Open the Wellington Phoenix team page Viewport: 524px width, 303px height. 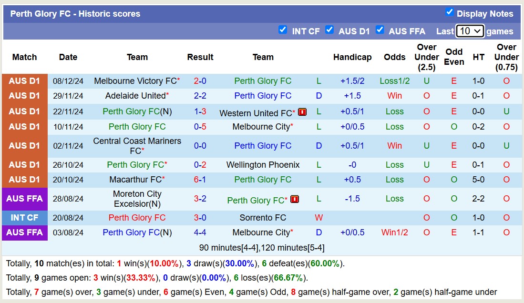tap(263, 165)
